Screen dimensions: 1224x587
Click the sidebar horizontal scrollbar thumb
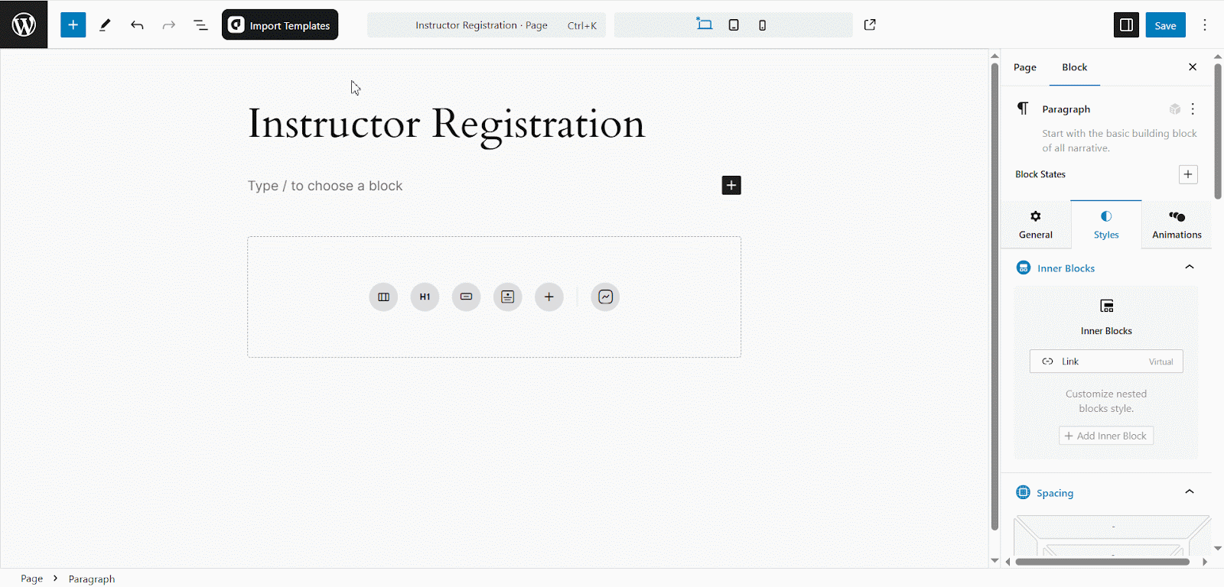point(1102,562)
